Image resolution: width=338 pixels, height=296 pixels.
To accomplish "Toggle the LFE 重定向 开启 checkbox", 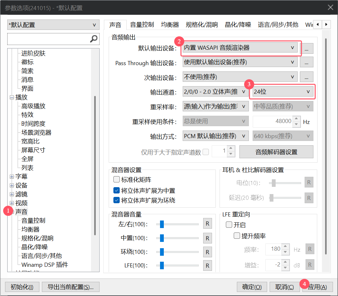I will tap(229, 225).
